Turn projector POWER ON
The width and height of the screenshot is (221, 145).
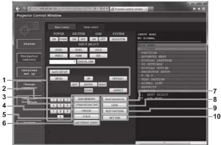pyautogui.click(x=54, y=39)
